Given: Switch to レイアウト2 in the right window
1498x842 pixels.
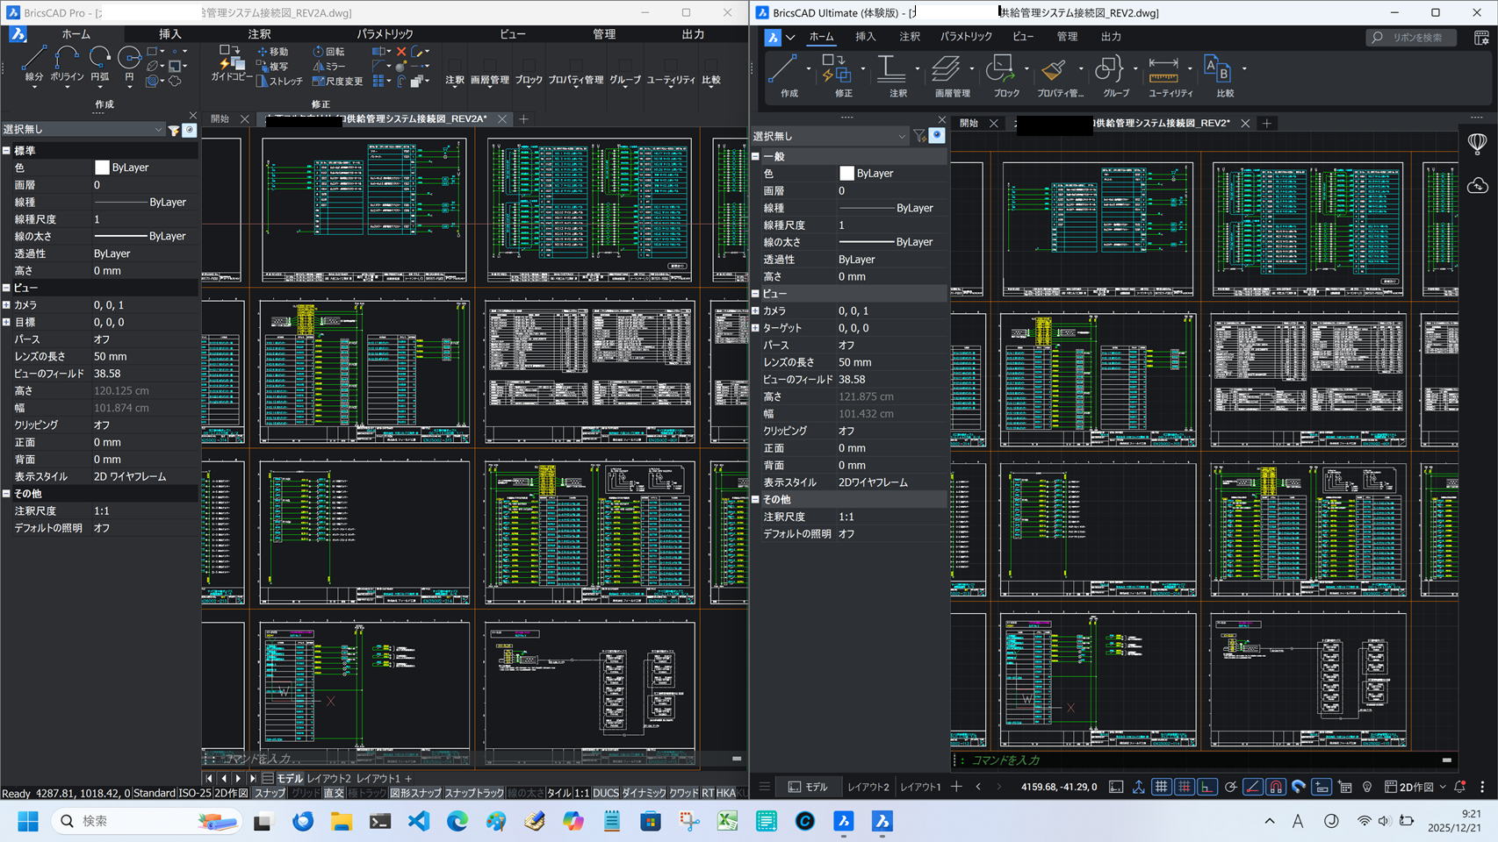Looking at the screenshot, I should coord(868,787).
